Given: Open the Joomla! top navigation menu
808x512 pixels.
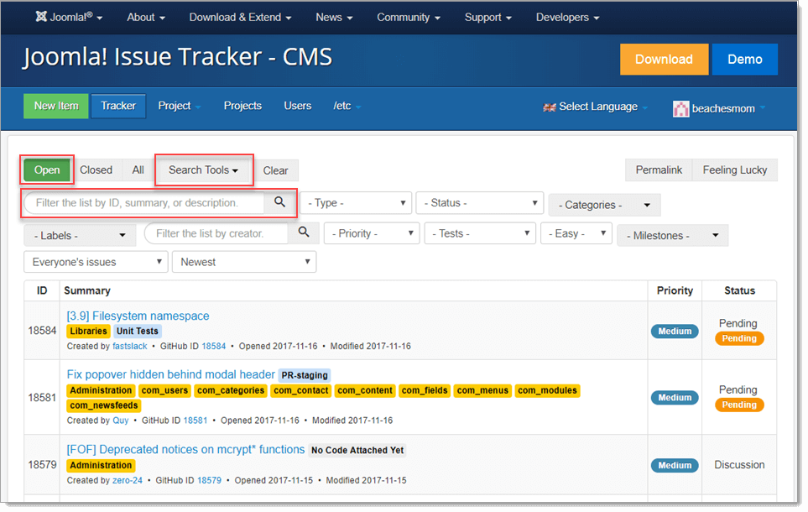Looking at the screenshot, I should [69, 17].
